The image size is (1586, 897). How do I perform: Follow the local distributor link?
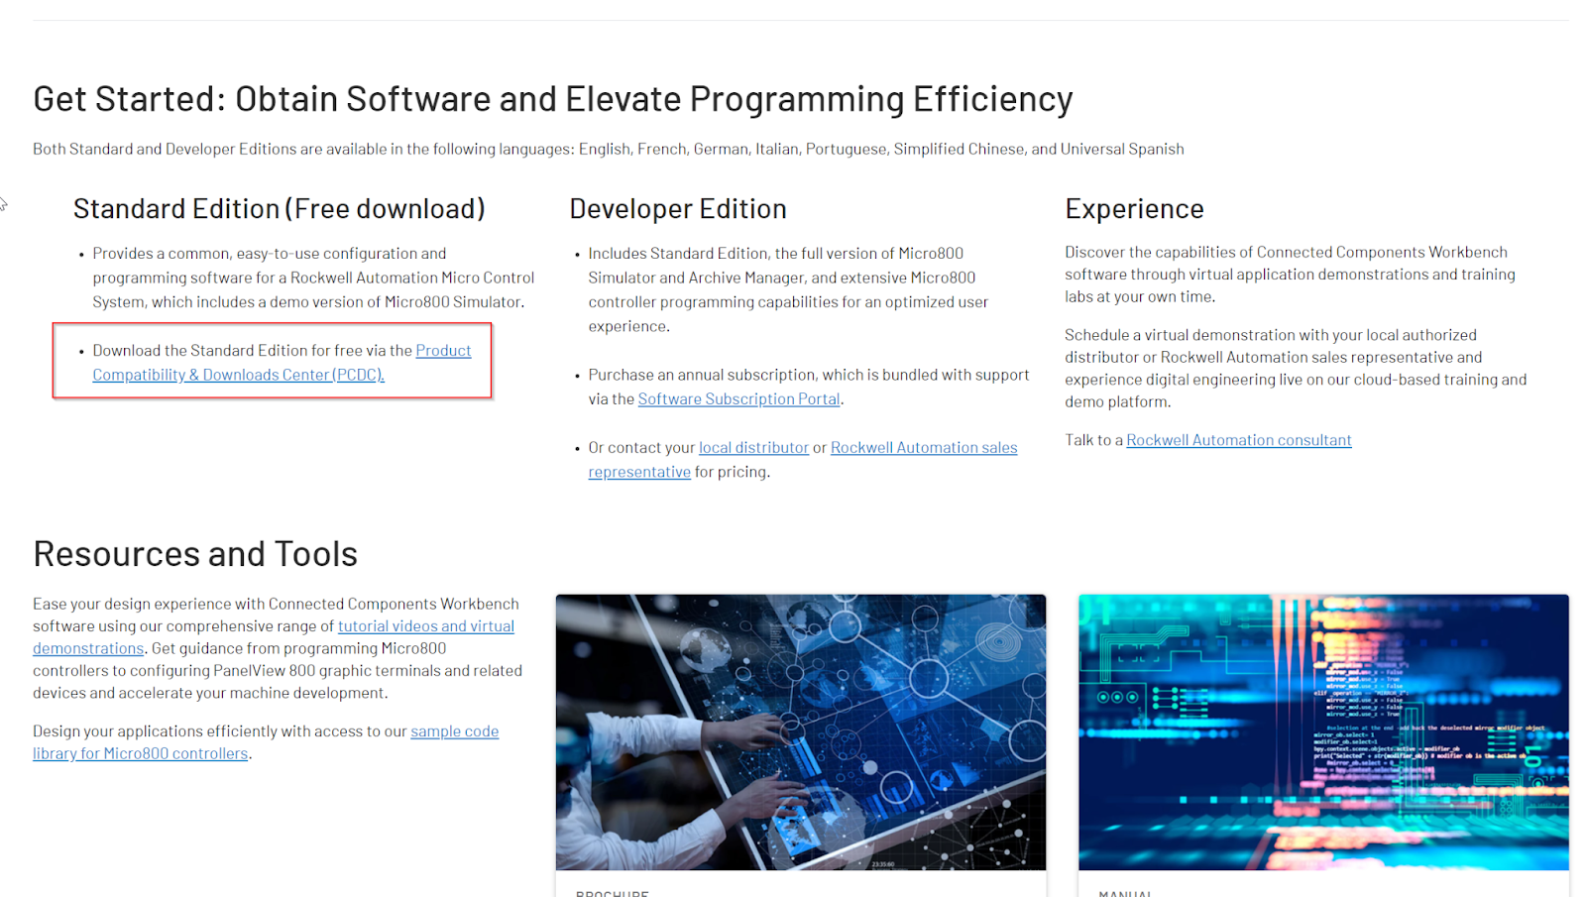click(753, 447)
